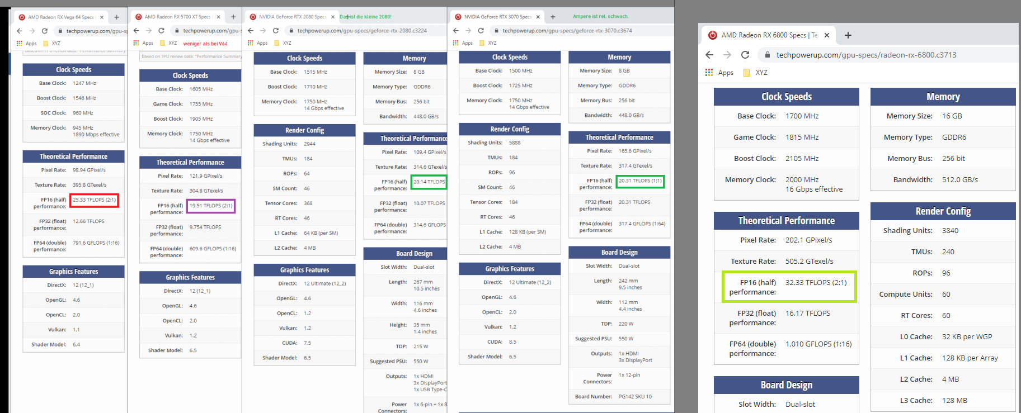Open Apps shortcut in the RTX 3070 window
The image size is (1021, 413).
tap(463, 43)
